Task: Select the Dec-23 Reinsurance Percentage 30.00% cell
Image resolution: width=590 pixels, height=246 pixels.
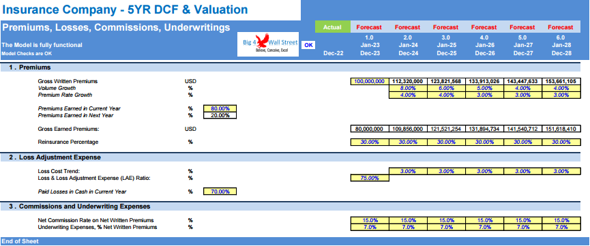Action: click(x=370, y=142)
